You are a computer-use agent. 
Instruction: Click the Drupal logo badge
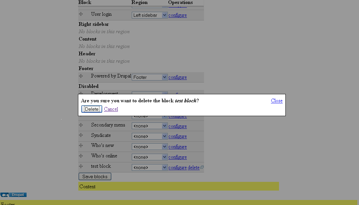pyautogui.click(x=13, y=195)
